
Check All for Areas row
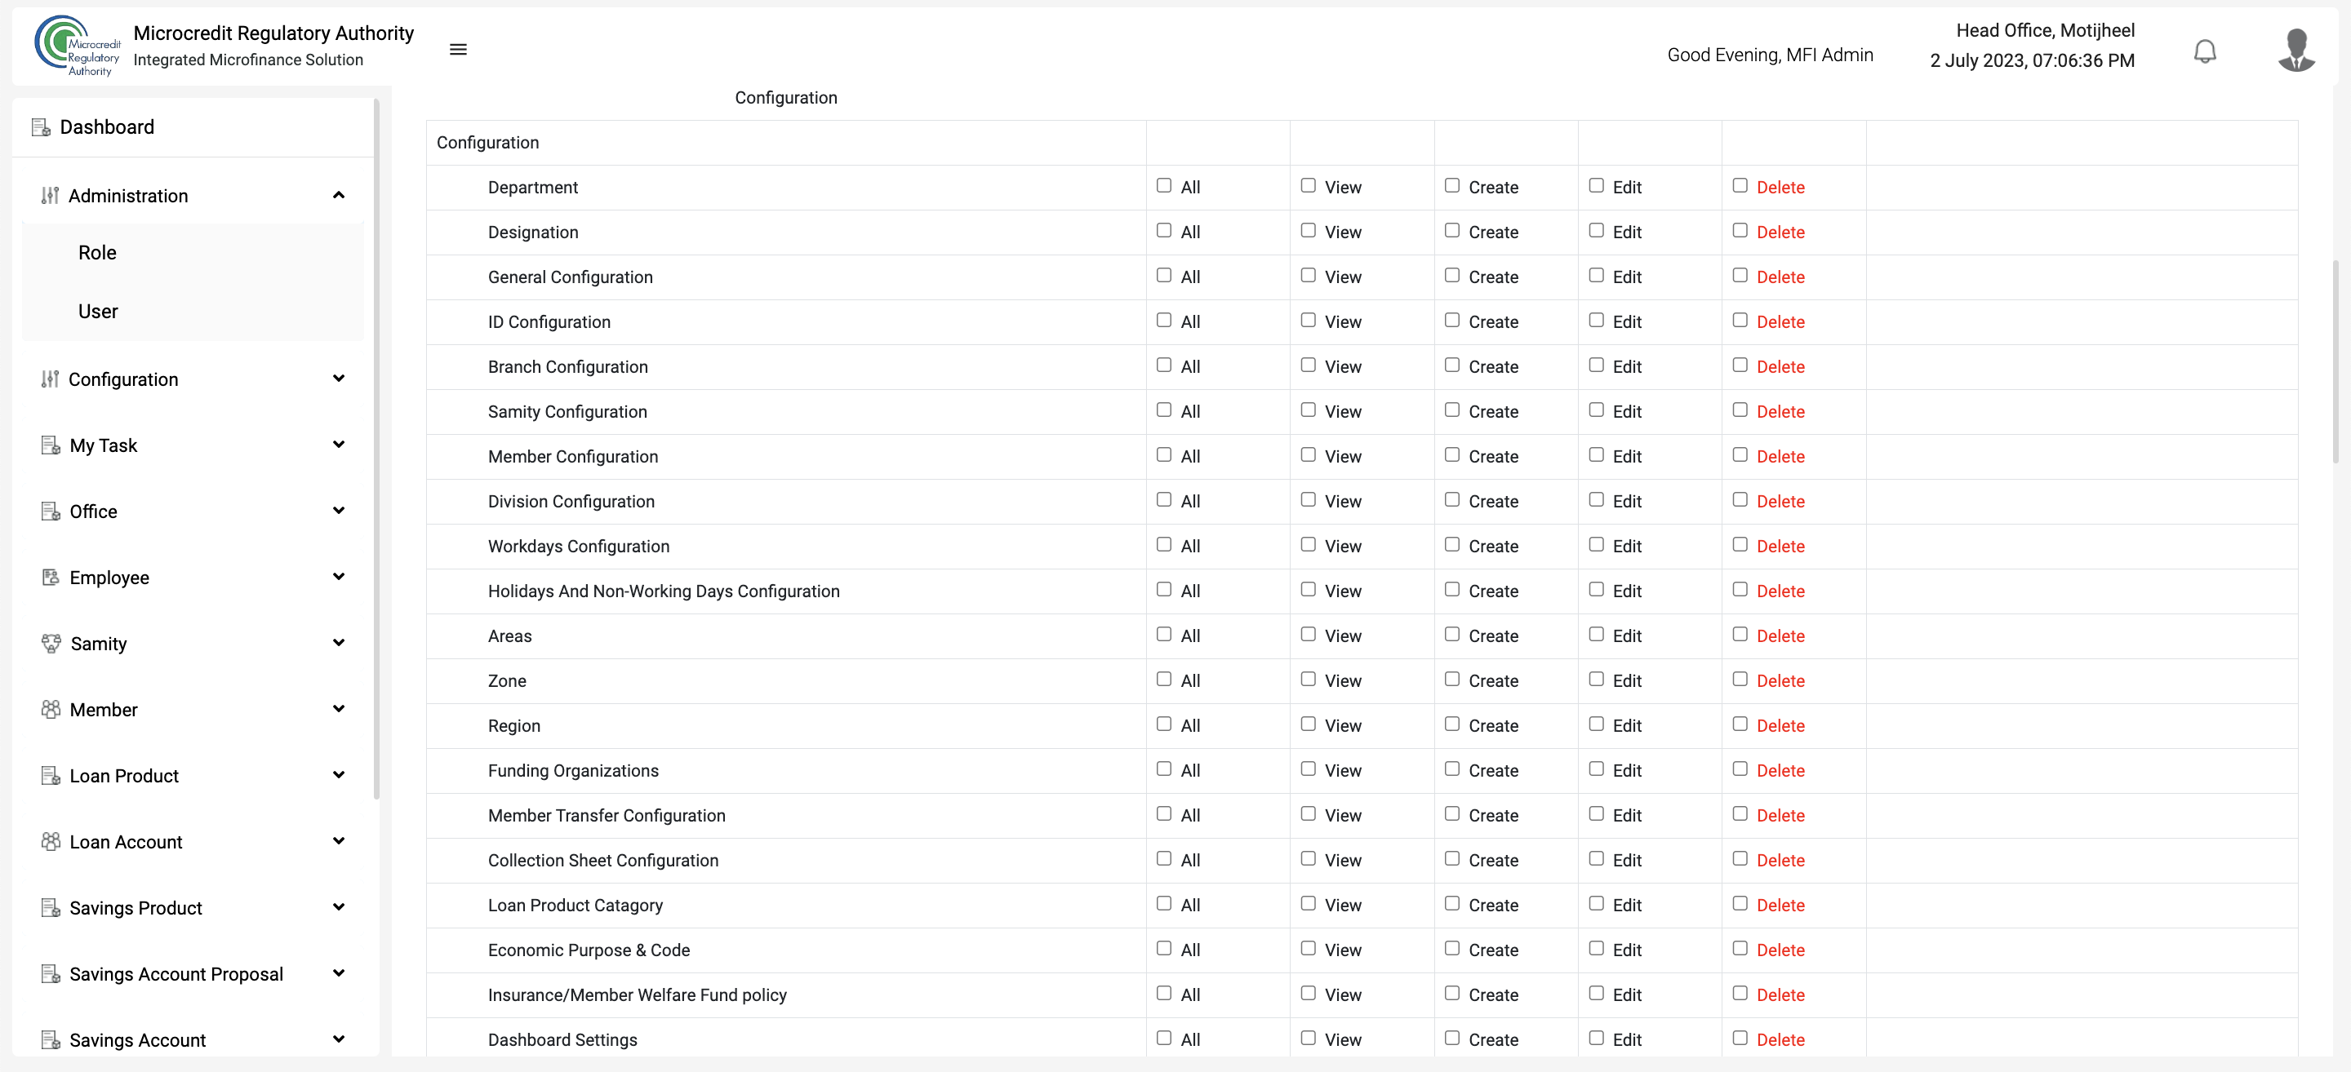tap(1163, 635)
